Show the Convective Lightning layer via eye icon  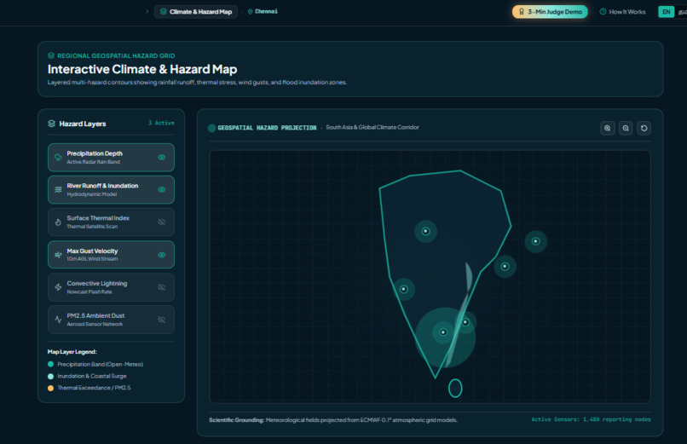pos(162,287)
